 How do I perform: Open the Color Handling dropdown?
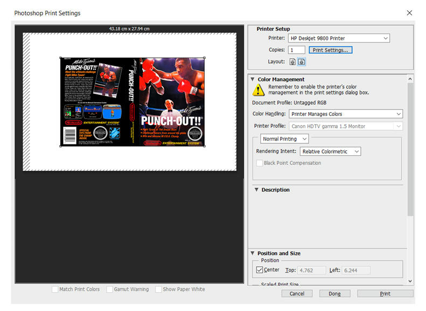click(x=345, y=114)
